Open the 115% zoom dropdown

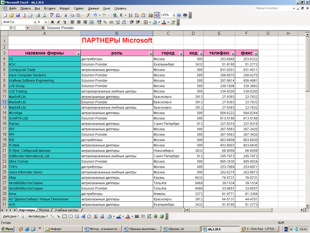tap(174, 15)
